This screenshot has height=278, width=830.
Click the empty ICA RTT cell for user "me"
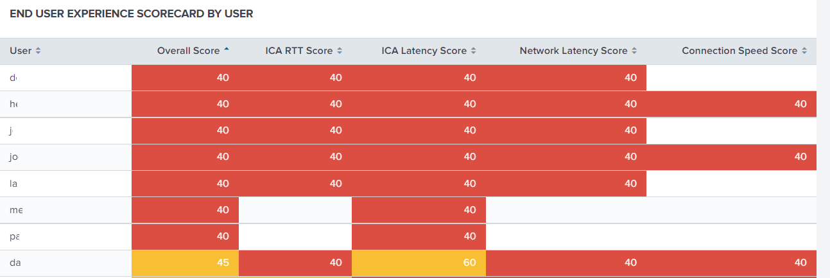click(295, 209)
